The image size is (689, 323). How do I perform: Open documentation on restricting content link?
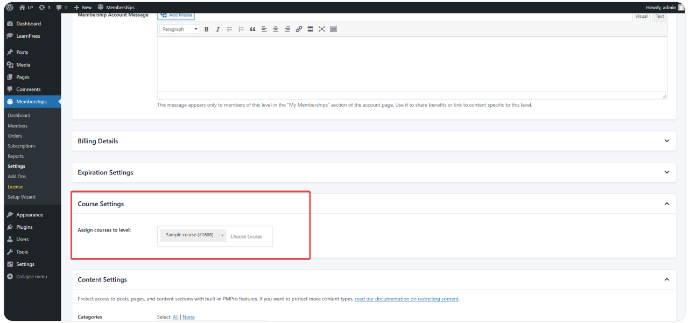(406, 299)
